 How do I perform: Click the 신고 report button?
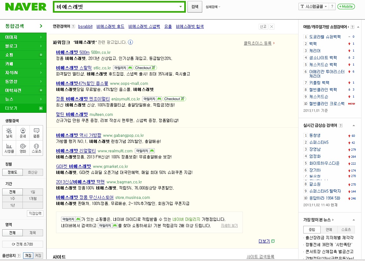click(263, 27)
